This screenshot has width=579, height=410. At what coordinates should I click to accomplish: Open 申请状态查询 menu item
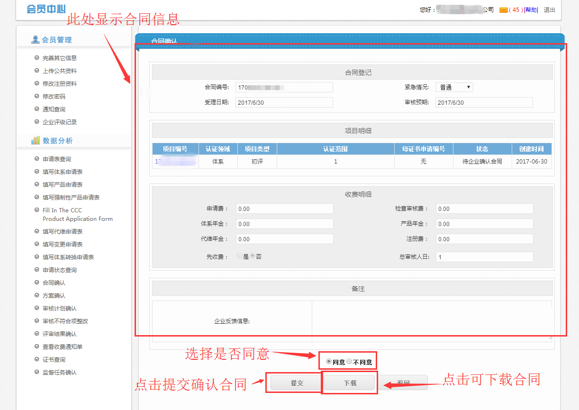point(60,270)
